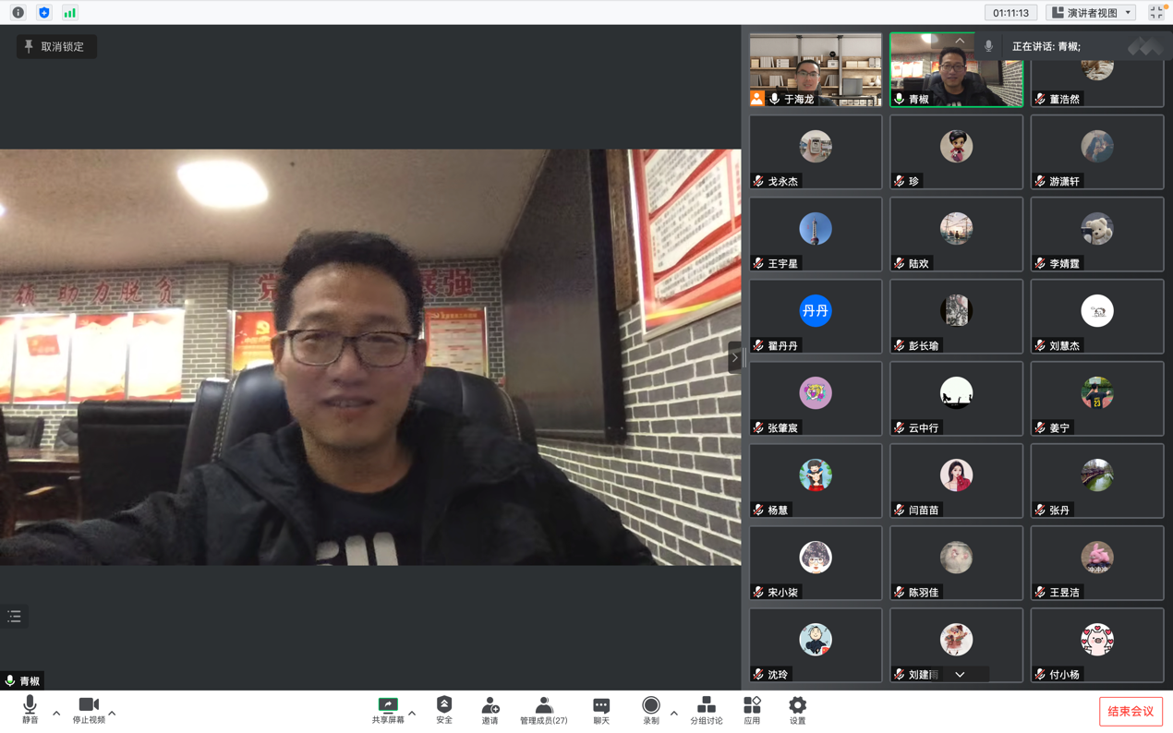Click 结束会议 end meeting button

pyautogui.click(x=1131, y=712)
